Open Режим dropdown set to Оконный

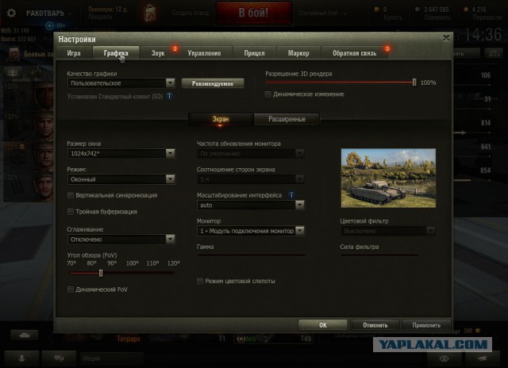pos(121,179)
